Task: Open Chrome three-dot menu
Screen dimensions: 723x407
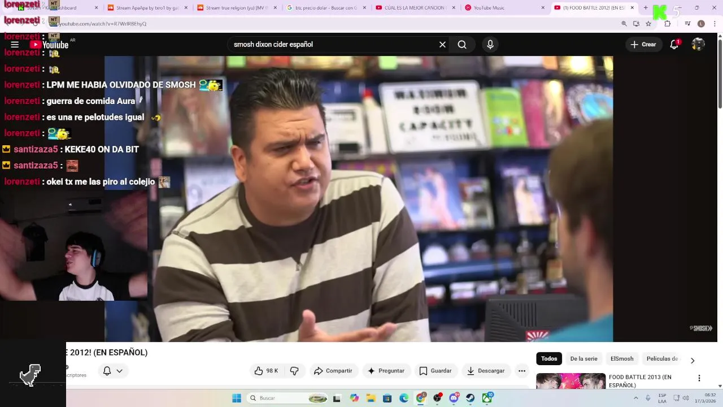Action: click(x=715, y=24)
